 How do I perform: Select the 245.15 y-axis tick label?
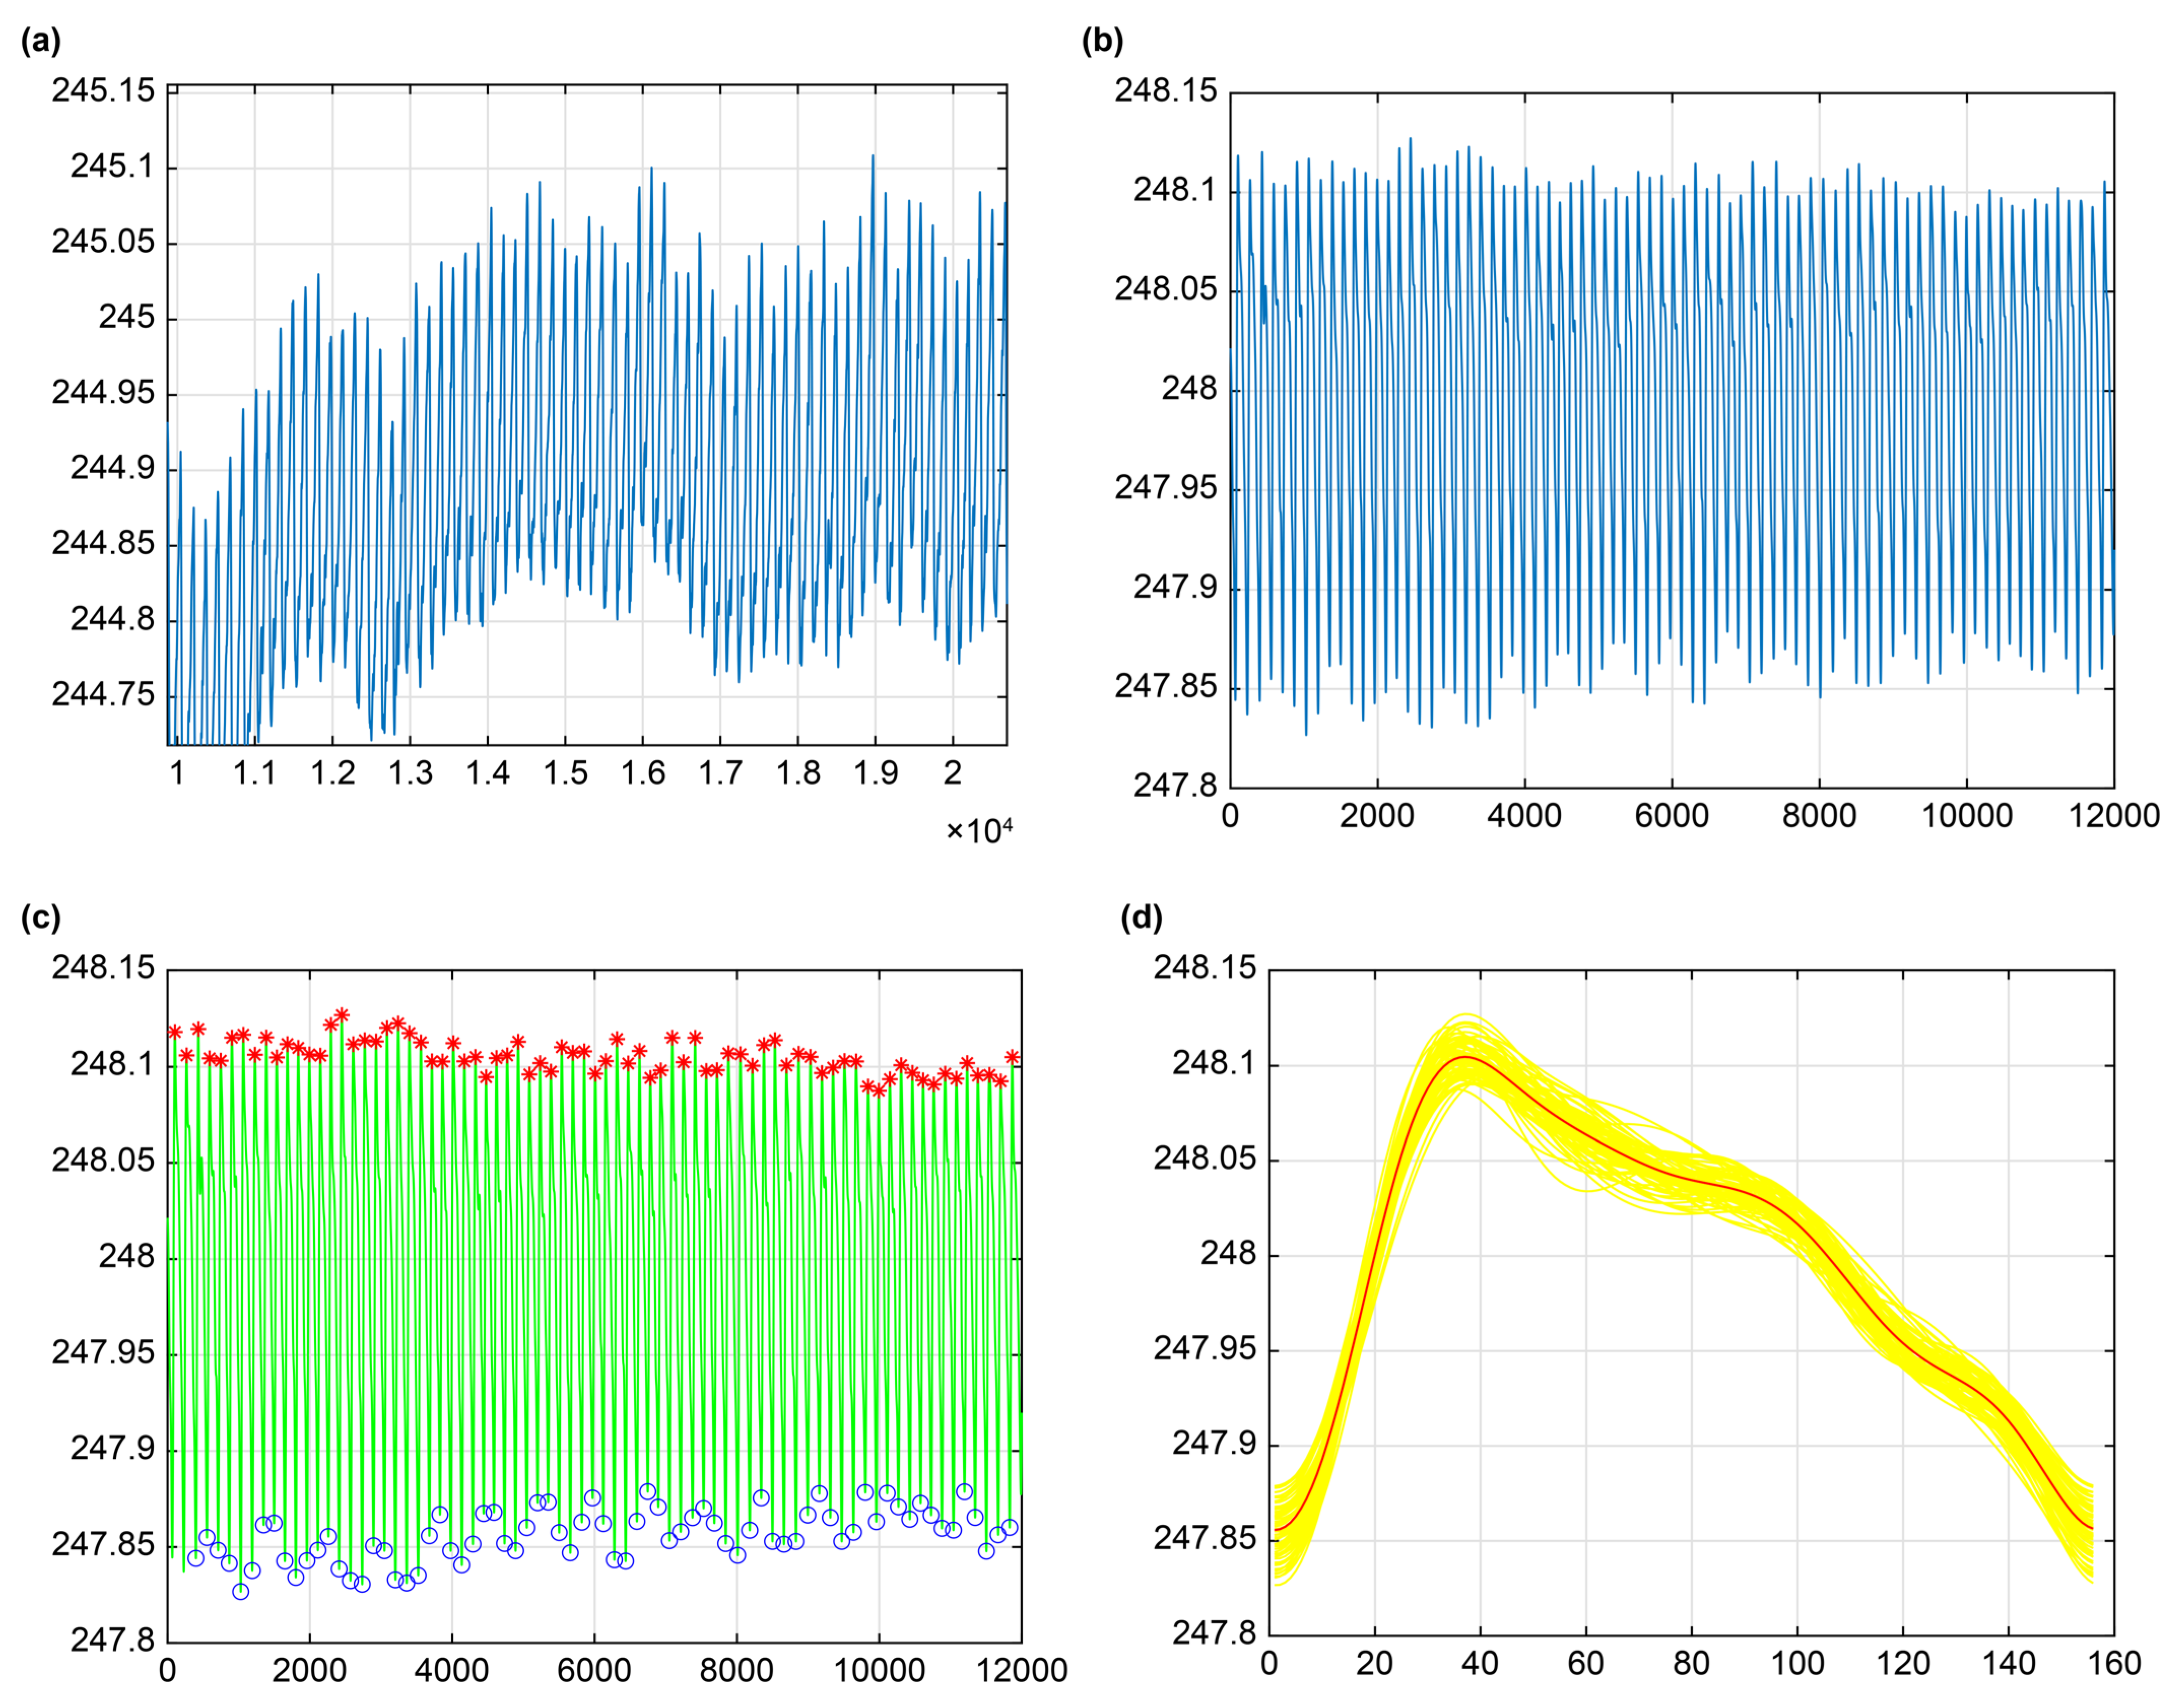pos(104,91)
